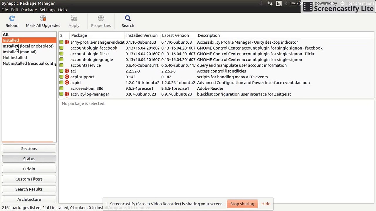This screenshot has height=211, width=376.
Task: Select the All status filter
Action: point(29,35)
